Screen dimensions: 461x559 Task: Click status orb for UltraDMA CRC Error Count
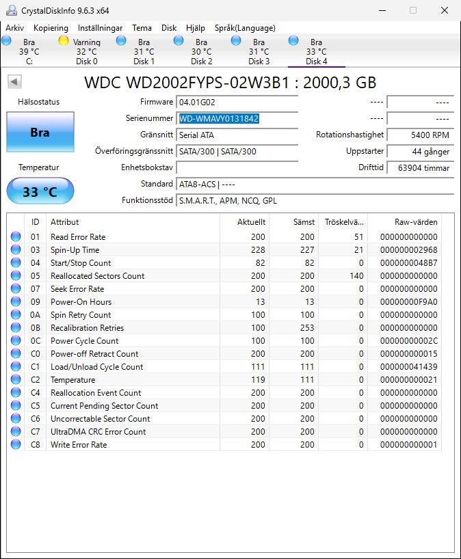(x=16, y=431)
